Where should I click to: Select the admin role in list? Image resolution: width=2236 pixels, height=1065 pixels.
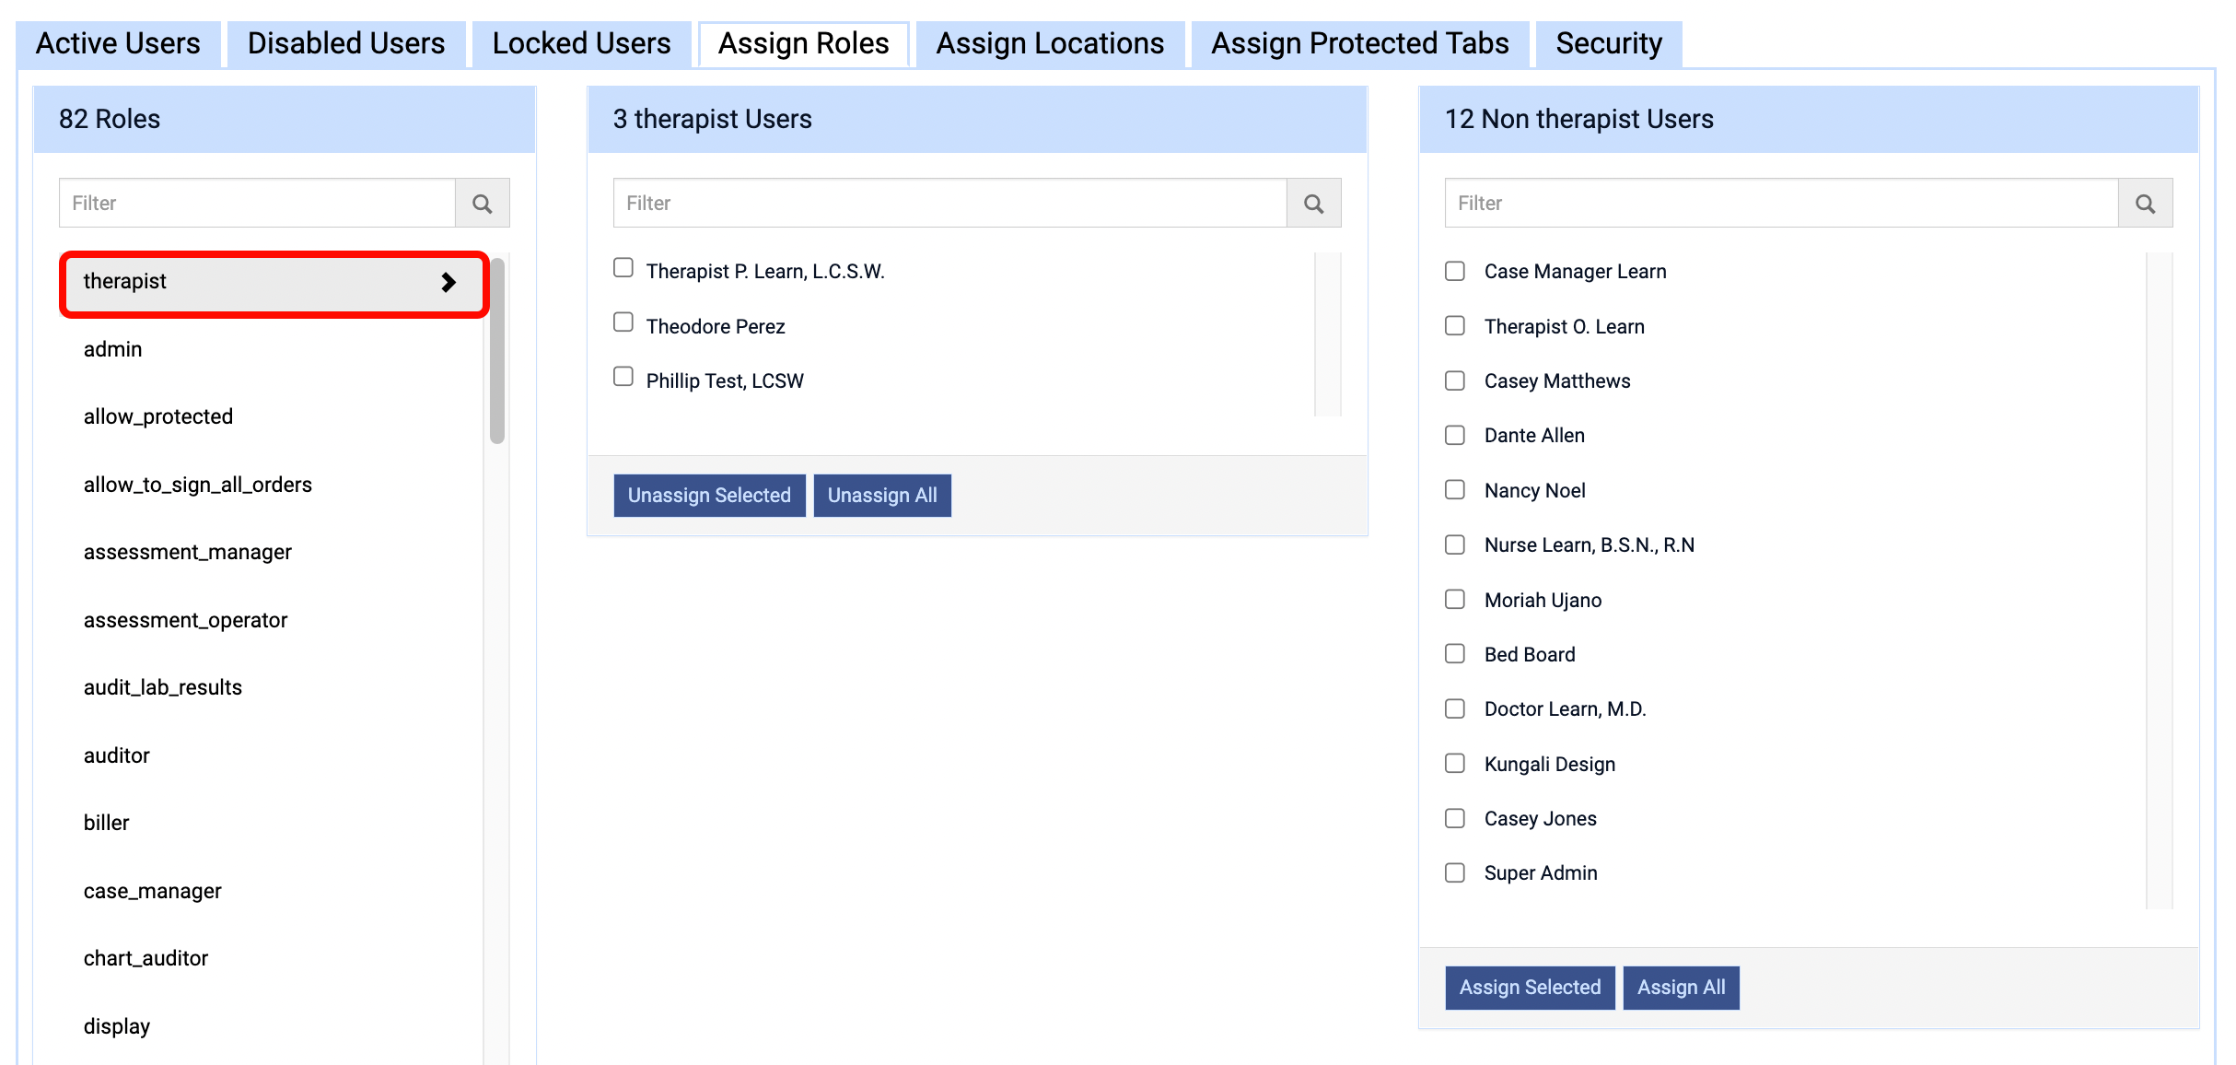pyautogui.click(x=113, y=349)
